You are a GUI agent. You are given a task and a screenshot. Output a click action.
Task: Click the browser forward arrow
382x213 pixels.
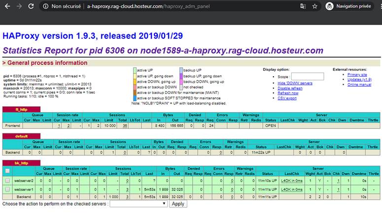(x=19, y=6)
